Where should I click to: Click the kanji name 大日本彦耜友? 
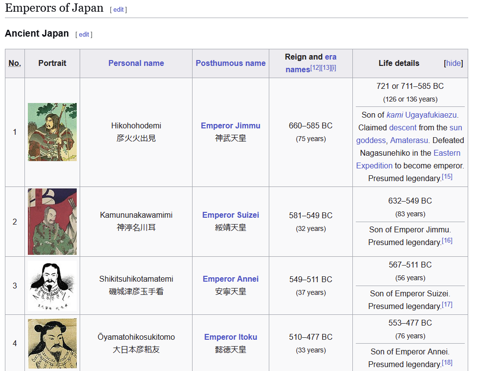point(136,350)
